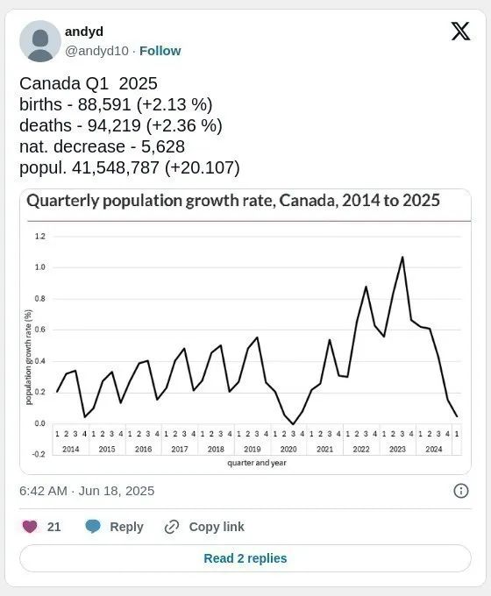The width and height of the screenshot is (491, 596).
Task: Open the @andyd10 handle link
Action: click(x=96, y=51)
